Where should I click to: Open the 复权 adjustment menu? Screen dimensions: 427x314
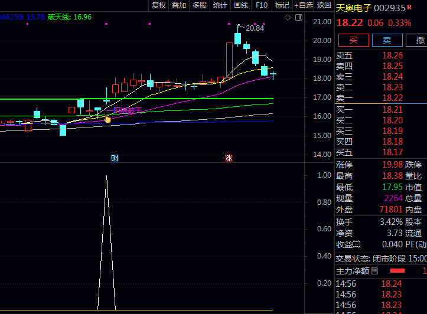(159, 5)
